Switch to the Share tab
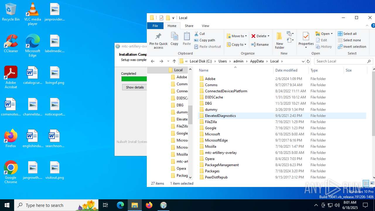The width and height of the screenshot is (375, 211). (x=189, y=26)
